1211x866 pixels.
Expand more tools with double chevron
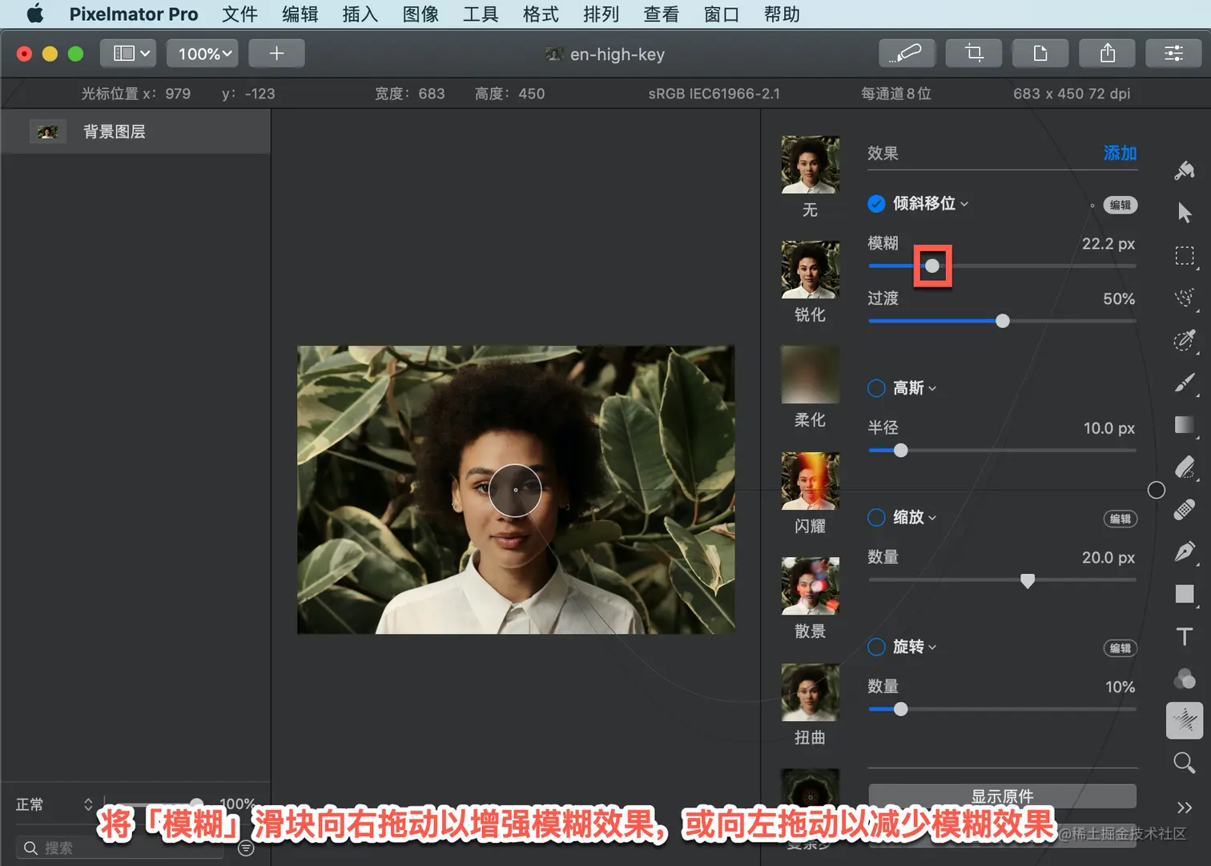[1185, 807]
